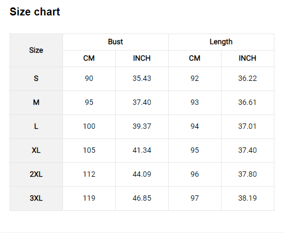Click the bust value 44.09 inches
The height and width of the screenshot is (239, 285).
pos(142,174)
